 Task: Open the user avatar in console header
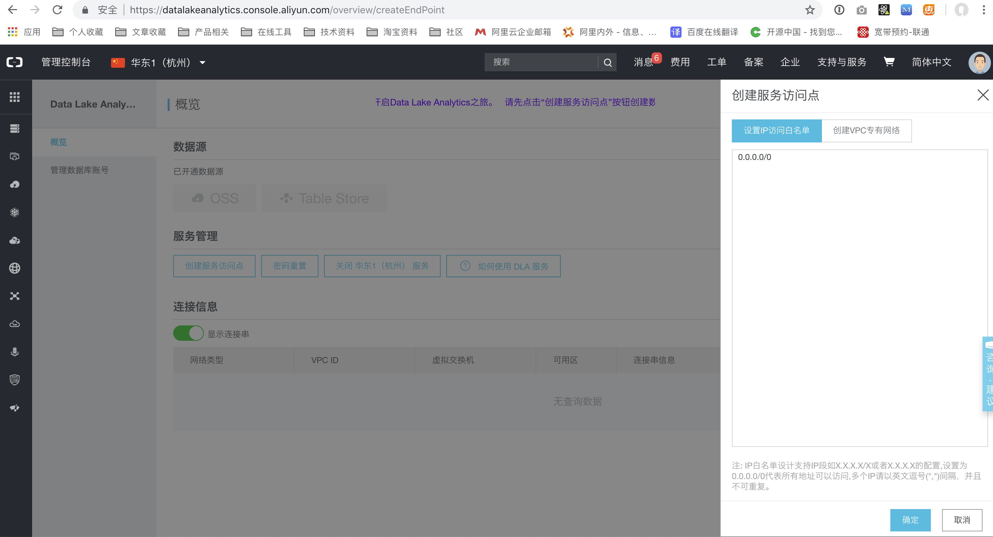(979, 62)
